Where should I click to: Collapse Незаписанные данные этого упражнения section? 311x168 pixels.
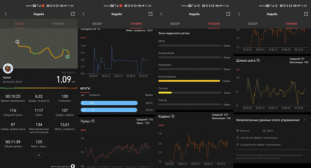point(305,120)
